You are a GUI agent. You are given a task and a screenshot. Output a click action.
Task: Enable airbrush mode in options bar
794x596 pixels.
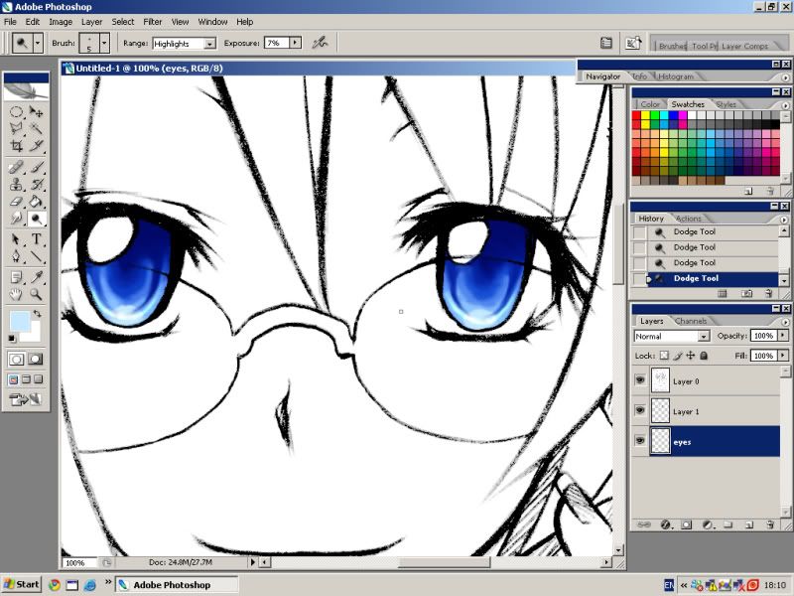[x=320, y=43]
